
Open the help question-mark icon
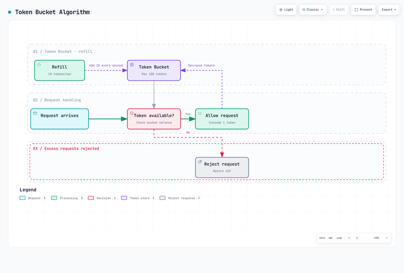[x=357, y=238]
